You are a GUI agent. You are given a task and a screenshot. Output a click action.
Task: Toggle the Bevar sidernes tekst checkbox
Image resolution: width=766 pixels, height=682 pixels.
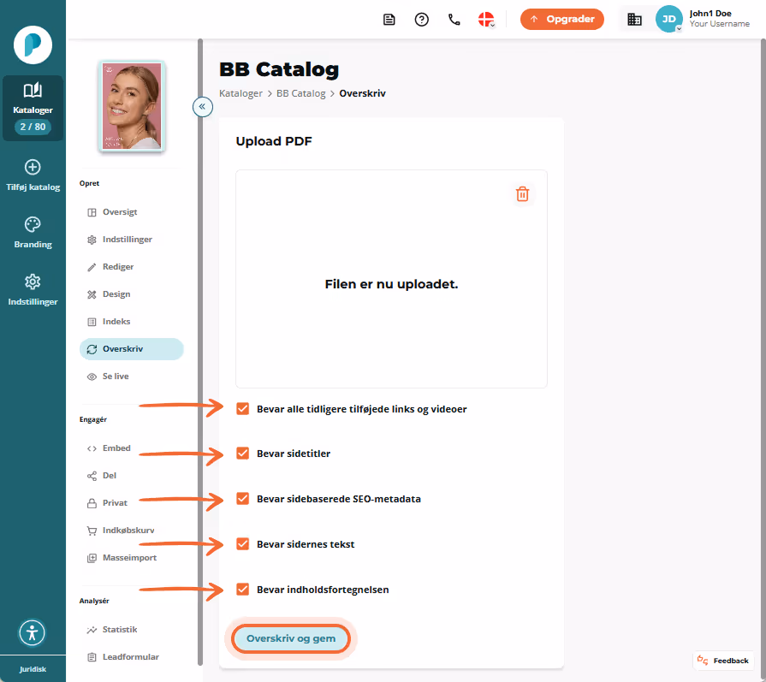pyautogui.click(x=243, y=544)
